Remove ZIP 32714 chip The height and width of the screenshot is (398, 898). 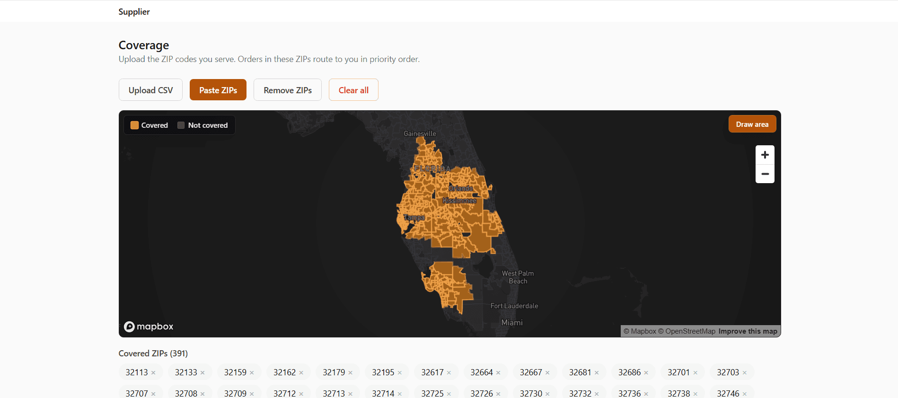click(400, 394)
